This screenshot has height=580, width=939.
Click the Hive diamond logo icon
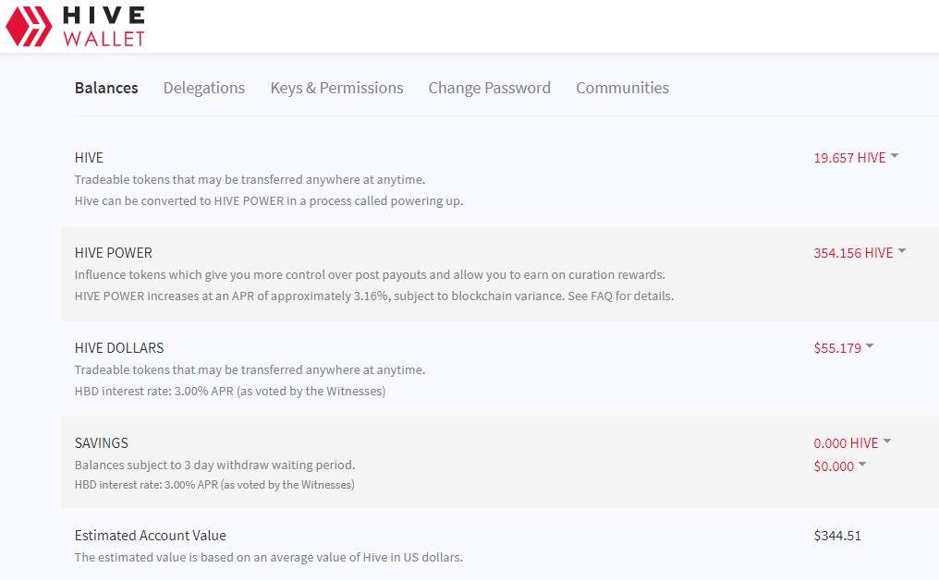click(29, 27)
